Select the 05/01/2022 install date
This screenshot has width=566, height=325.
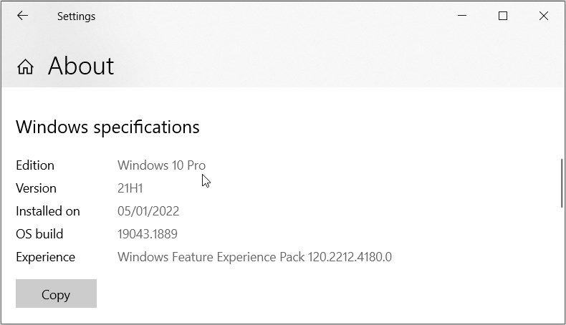tap(148, 211)
